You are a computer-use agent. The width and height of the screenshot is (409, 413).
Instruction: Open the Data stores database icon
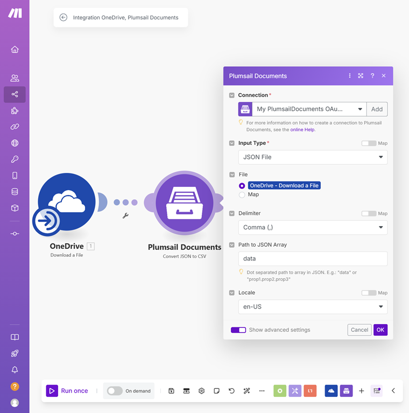coord(15,192)
